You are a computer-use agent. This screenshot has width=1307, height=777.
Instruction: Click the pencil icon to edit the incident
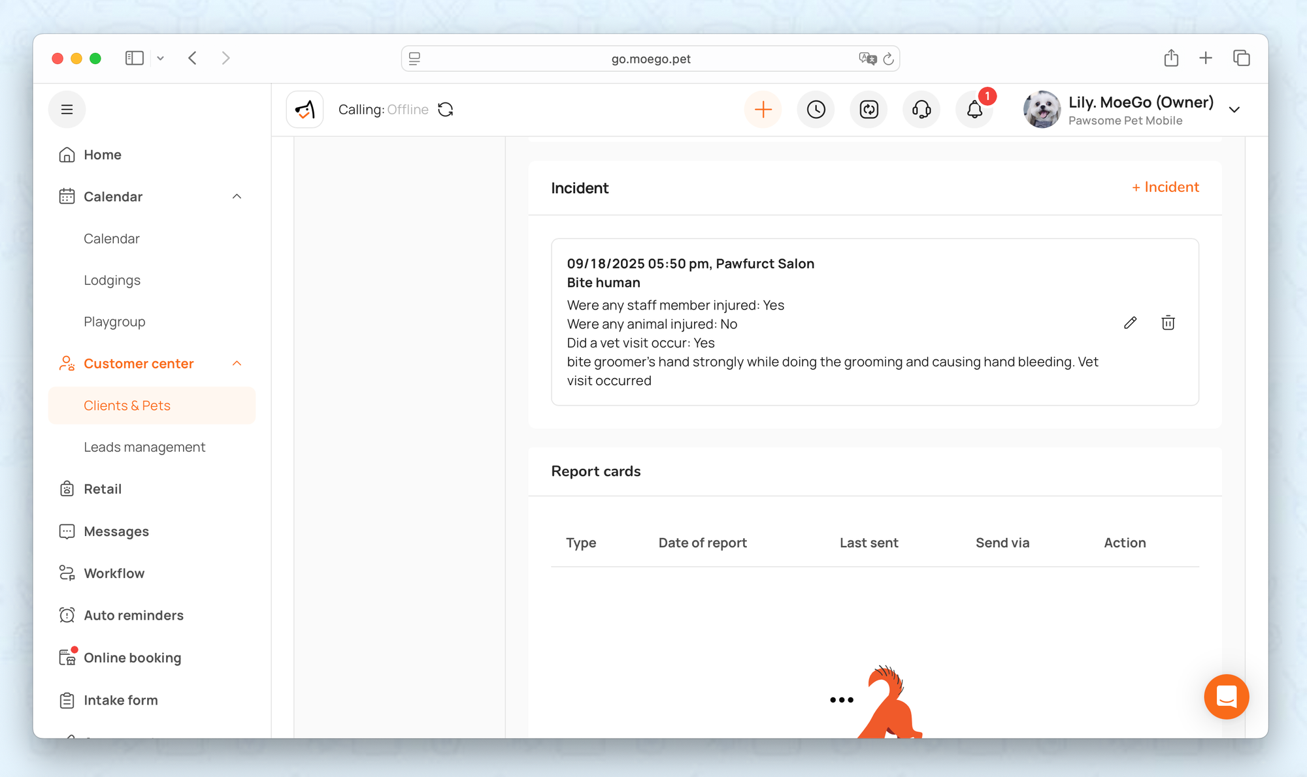click(1130, 323)
